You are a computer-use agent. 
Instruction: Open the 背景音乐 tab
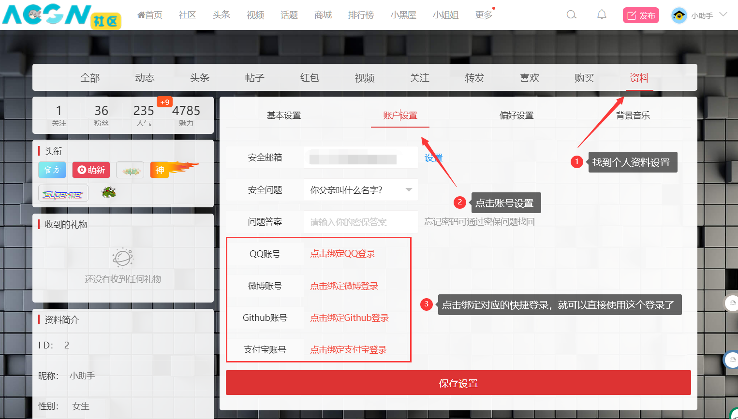[x=633, y=116]
